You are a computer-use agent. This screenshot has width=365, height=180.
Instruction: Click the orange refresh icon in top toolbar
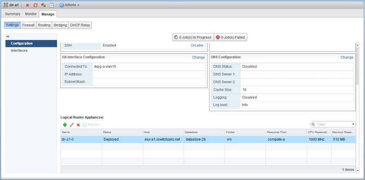coord(35,5)
